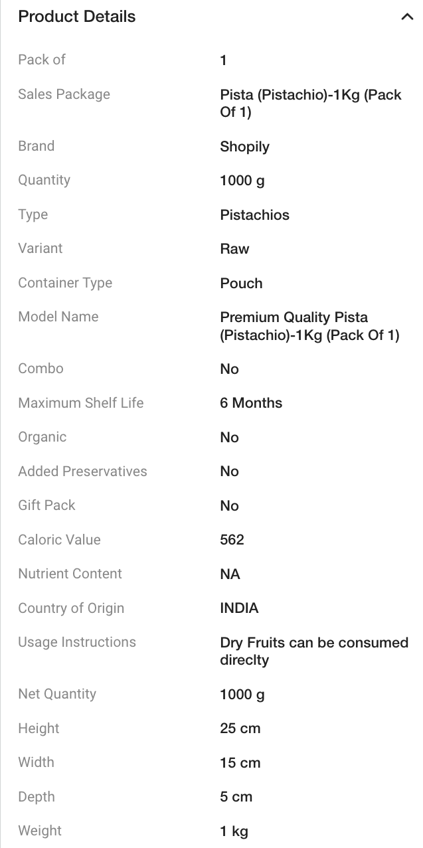Click the Caloric Value 562

point(232,540)
